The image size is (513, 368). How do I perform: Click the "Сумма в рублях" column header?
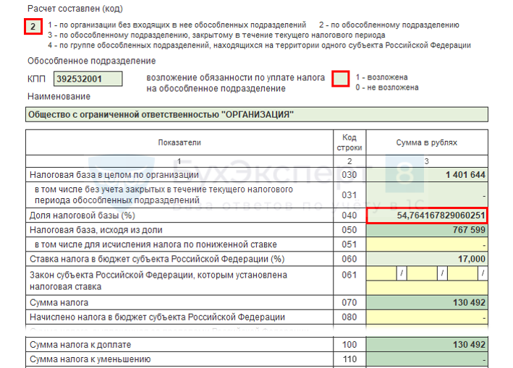click(x=427, y=142)
